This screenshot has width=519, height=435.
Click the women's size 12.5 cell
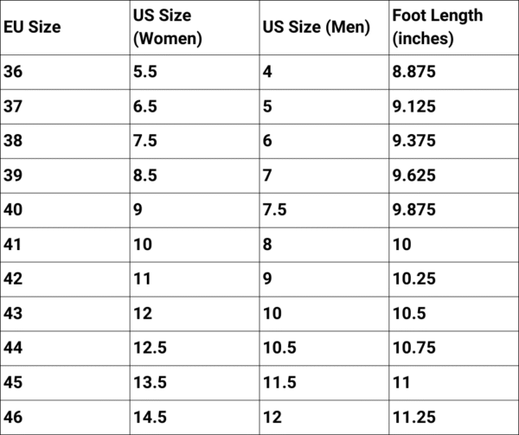(149, 349)
